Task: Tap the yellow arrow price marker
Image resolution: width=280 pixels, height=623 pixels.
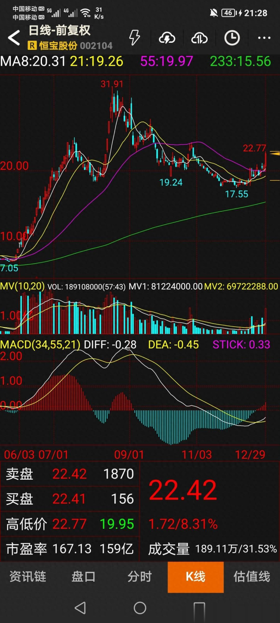Action: [x=275, y=153]
